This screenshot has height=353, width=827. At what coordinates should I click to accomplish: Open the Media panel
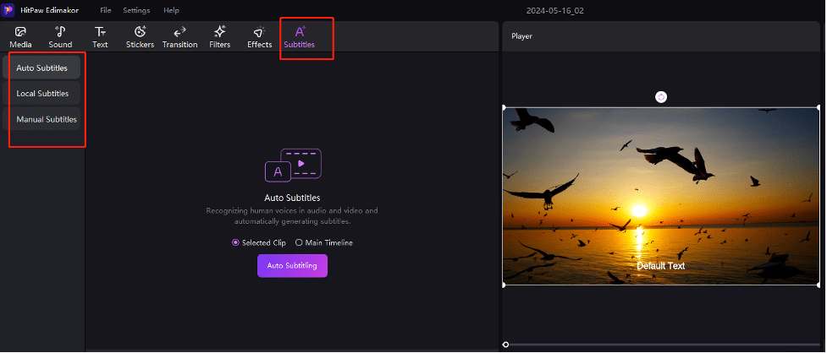point(20,37)
